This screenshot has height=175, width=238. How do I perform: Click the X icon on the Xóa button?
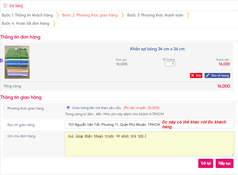pos(193,75)
